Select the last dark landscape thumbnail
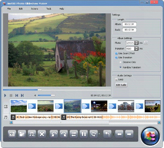This screenshot has height=148, width=164. coord(153,106)
